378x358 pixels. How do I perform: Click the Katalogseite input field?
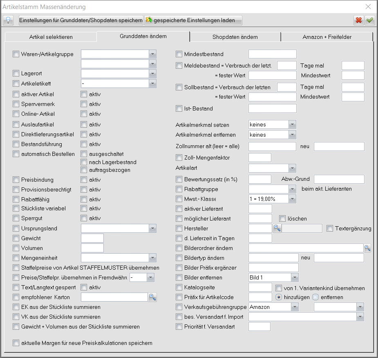(260, 287)
